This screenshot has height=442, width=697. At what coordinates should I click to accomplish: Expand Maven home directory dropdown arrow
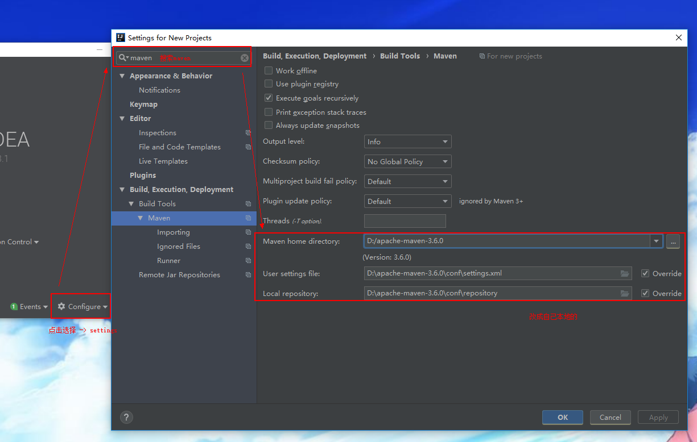tap(656, 241)
